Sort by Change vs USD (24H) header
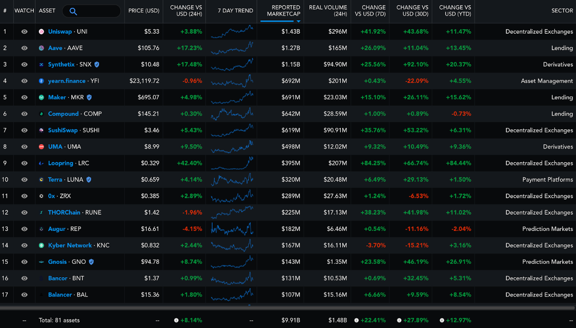This screenshot has width=576, height=328. [186, 11]
